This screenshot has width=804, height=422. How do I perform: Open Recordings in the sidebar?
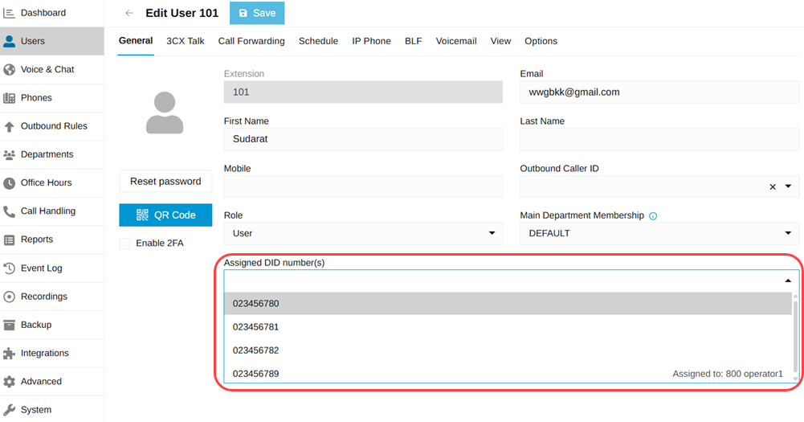click(51, 297)
